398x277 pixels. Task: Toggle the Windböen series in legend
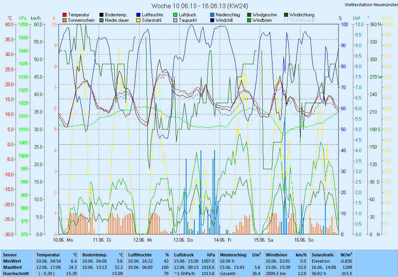[x=249, y=20]
